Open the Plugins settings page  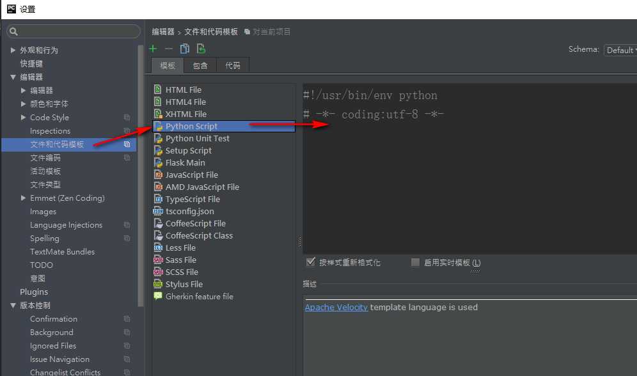pos(34,292)
